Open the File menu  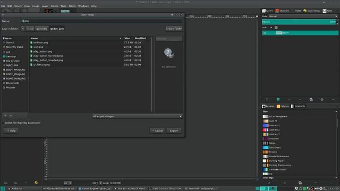coord(3,6)
